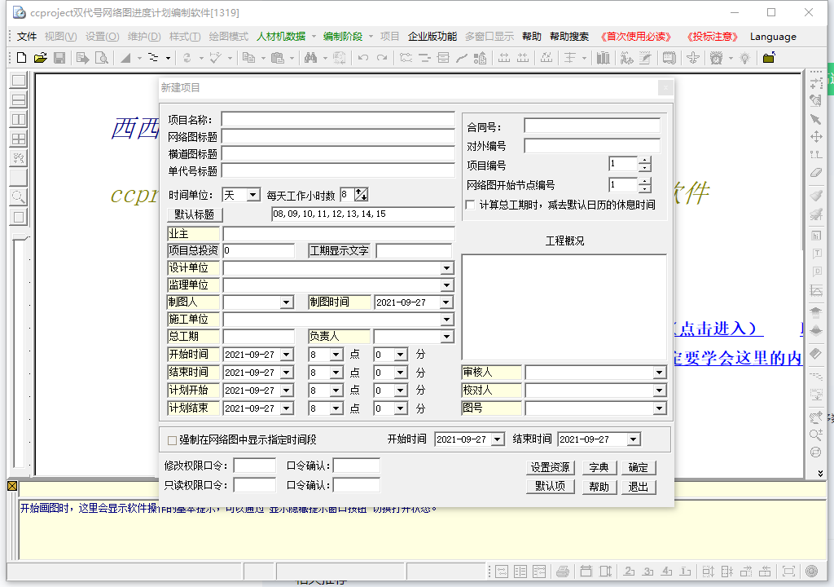
Task: Click the magnifier icon on left sidebar
Action: 18,196
